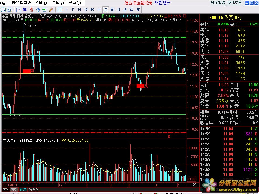Screen dimensions: 259x194
Task: Toggle the yearly 年 period
Action: (138, 10)
